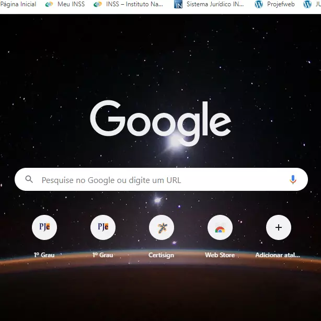
Task: Click the Google logo
Action: [160, 123]
